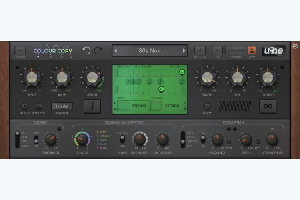Click the Feedback STEREO mode box
Screen dimensions: 300x200
(172, 106)
